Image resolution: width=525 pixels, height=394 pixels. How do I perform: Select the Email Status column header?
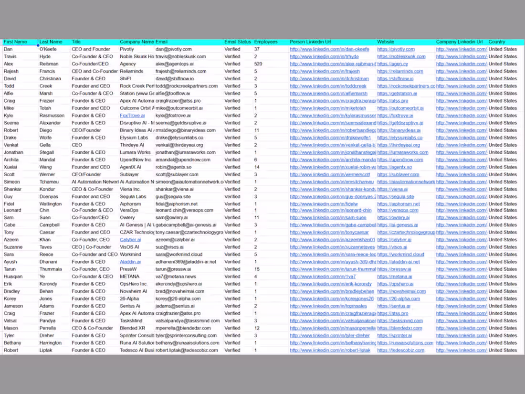coord(237,42)
